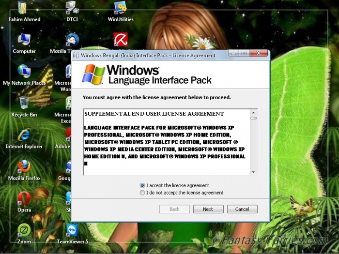Open the Zoom desktop shortcut
The width and height of the screenshot is (339, 254).
tap(24, 230)
